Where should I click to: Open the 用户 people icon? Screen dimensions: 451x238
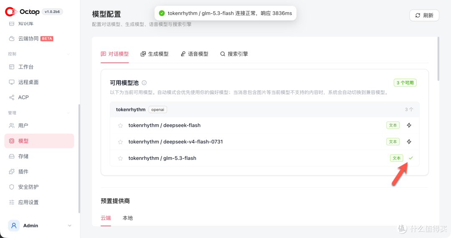pyautogui.click(x=12, y=126)
